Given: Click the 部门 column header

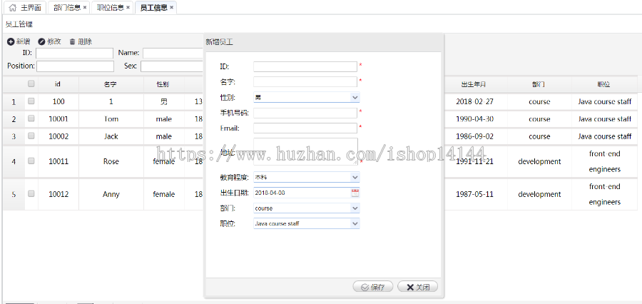Looking at the screenshot, I should [x=539, y=84].
